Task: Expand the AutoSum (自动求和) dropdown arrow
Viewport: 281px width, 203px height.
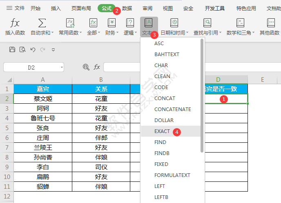Action: (x=53, y=33)
